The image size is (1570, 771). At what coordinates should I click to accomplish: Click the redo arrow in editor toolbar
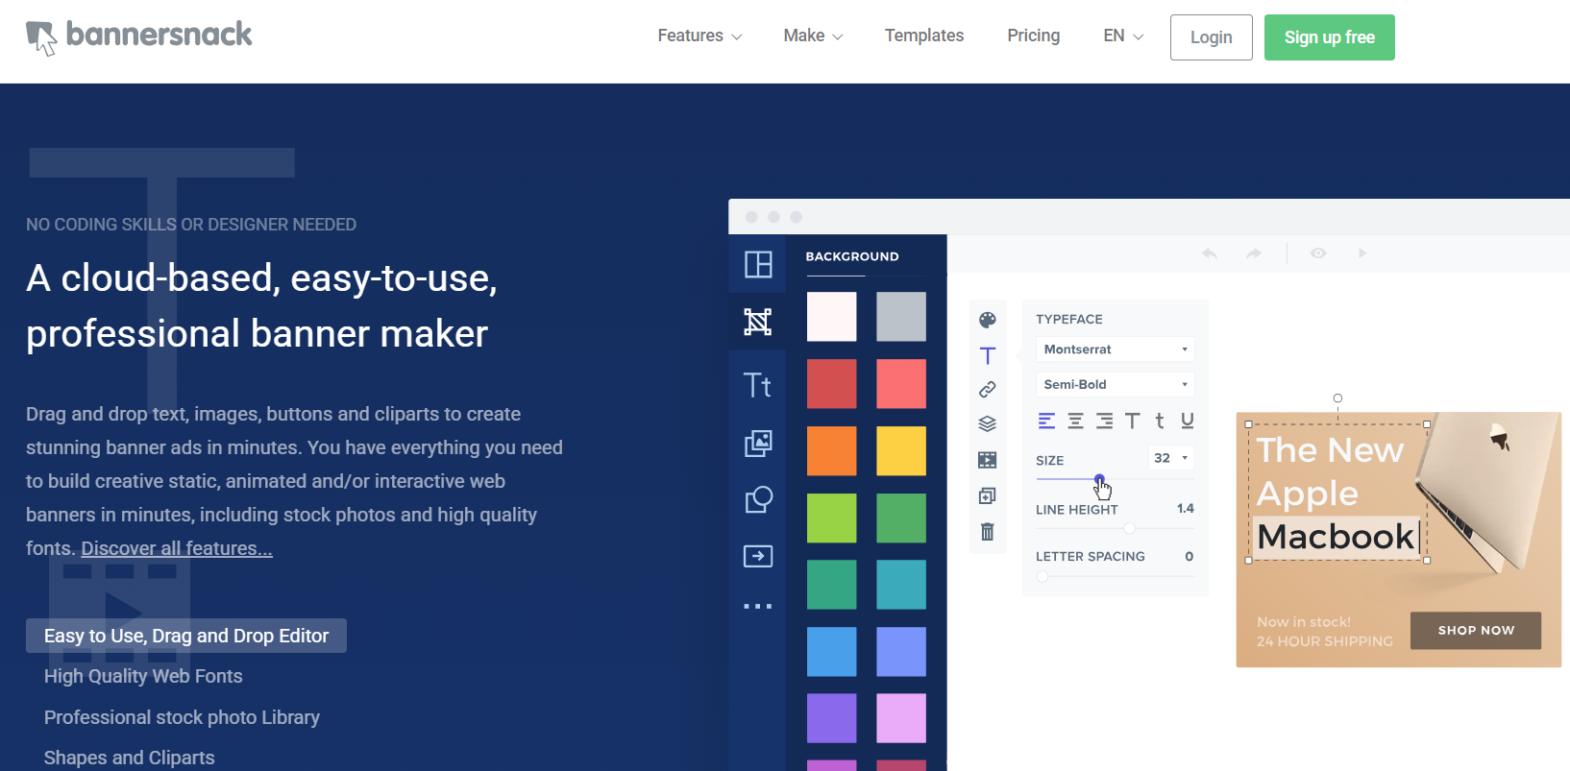1254,253
